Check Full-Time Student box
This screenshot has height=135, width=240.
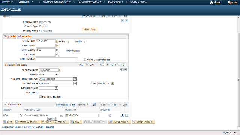click(40, 96)
